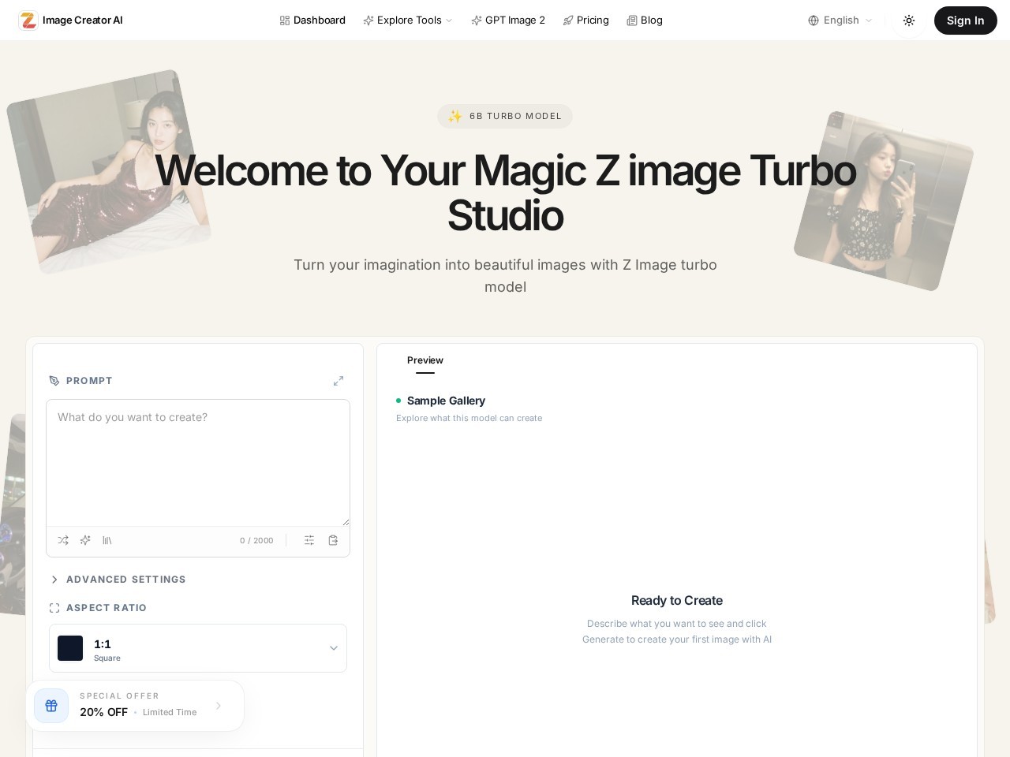Open GPT Image 2 page
The height and width of the screenshot is (757, 1010).
coord(508,21)
